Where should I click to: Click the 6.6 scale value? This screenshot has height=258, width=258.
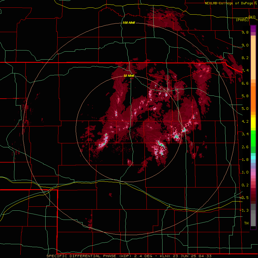tap(245, 83)
